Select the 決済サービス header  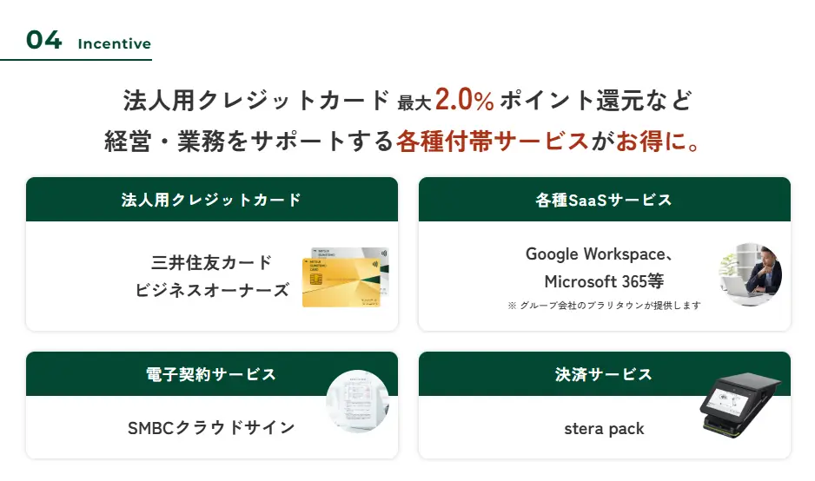pyautogui.click(x=604, y=374)
